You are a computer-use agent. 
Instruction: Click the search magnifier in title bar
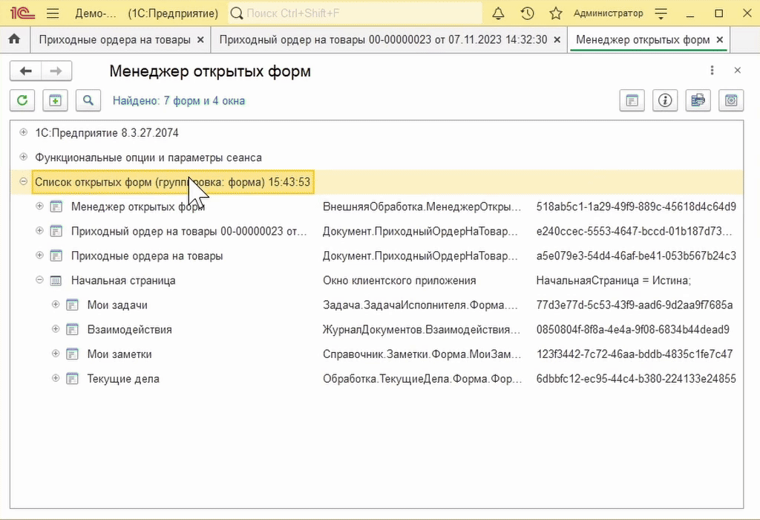pos(237,13)
